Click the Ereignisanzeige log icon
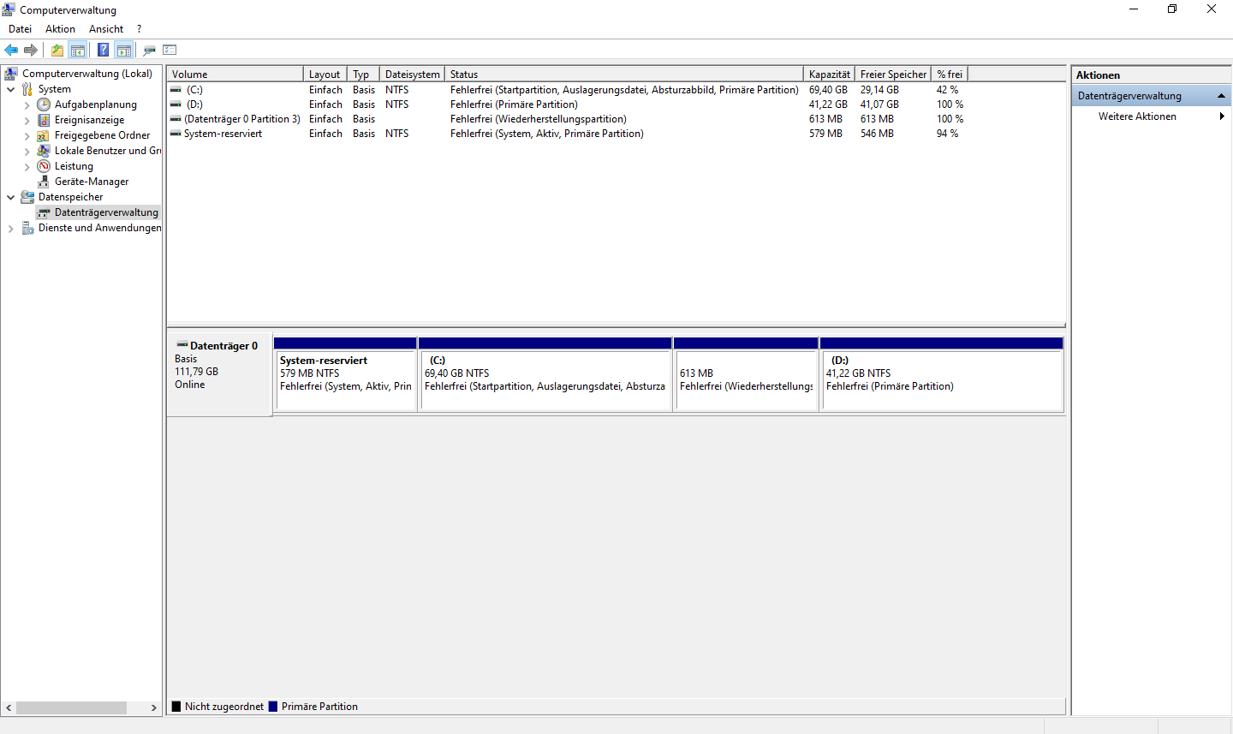 click(44, 120)
